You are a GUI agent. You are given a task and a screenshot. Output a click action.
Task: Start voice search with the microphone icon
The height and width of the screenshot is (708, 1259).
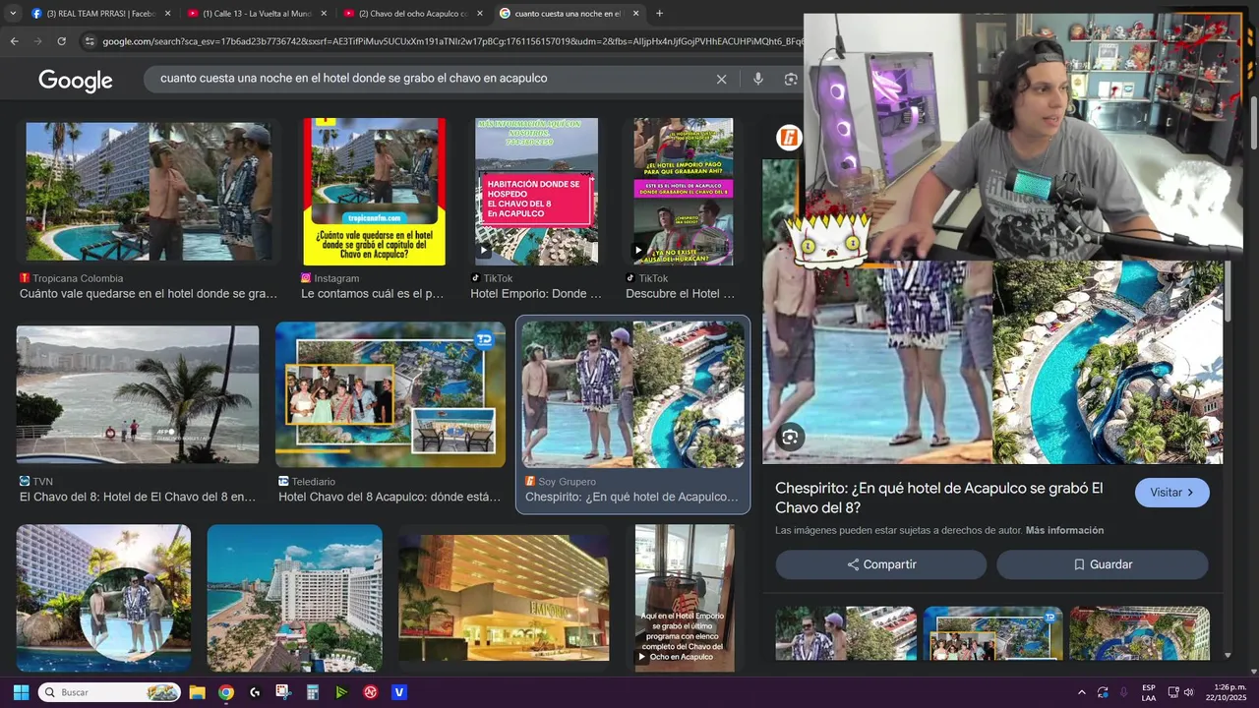click(757, 79)
